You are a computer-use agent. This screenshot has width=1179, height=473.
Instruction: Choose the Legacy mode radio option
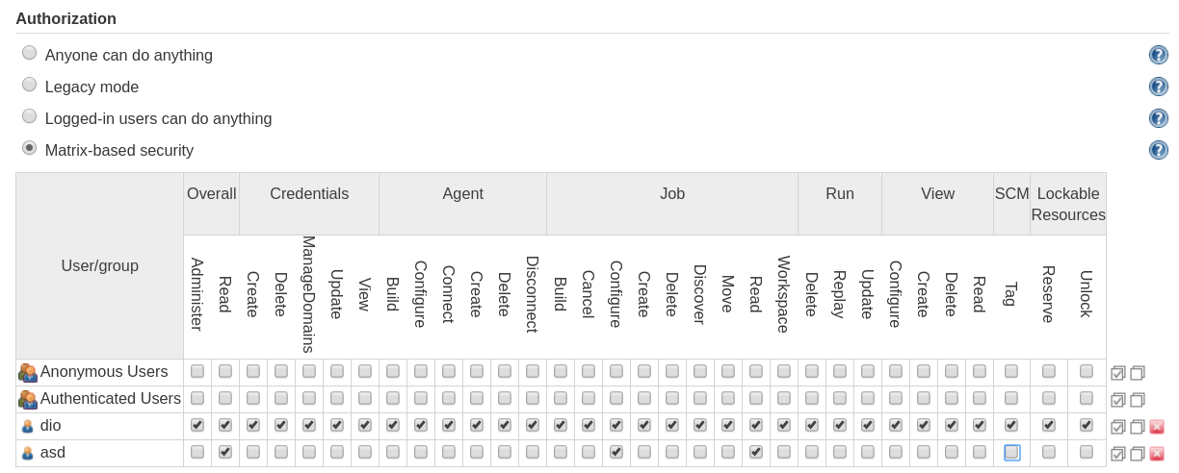(30, 85)
